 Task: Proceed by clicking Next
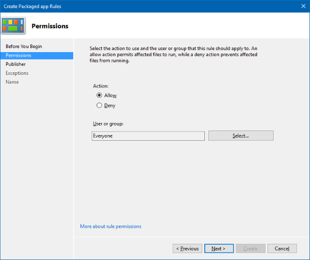coord(218,248)
